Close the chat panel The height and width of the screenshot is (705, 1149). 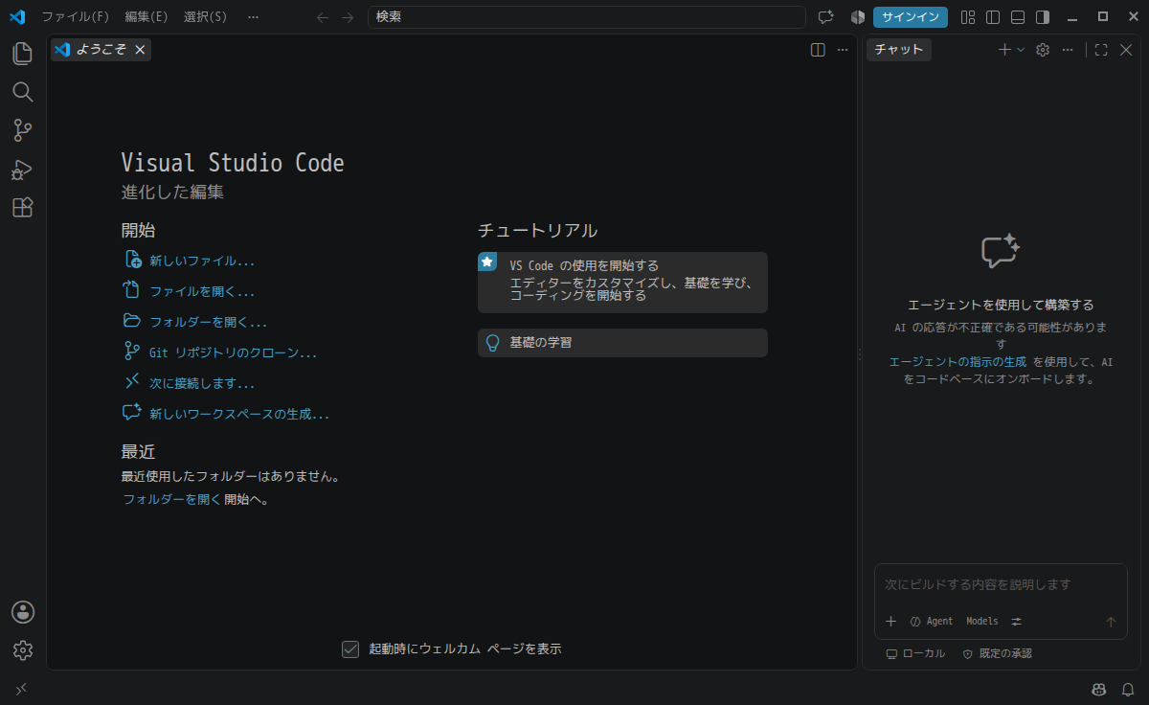tap(1126, 50)
